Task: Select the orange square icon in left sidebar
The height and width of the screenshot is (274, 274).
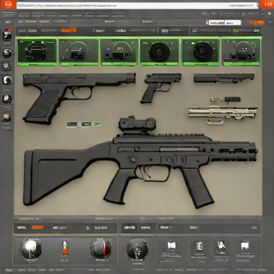Action: 6,117
